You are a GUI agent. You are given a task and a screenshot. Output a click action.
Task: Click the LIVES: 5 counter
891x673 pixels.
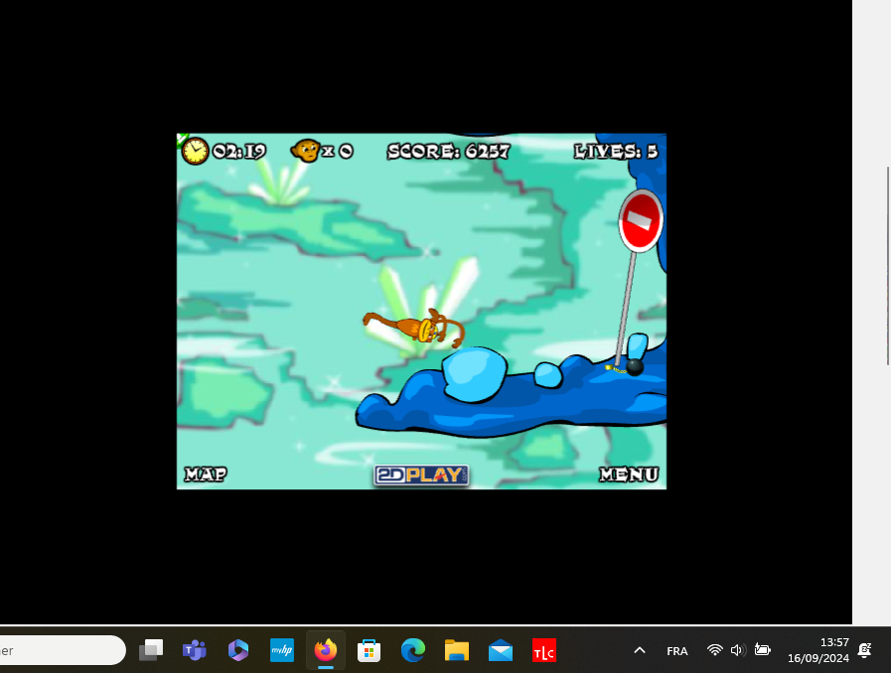click(x=616, y=151)
